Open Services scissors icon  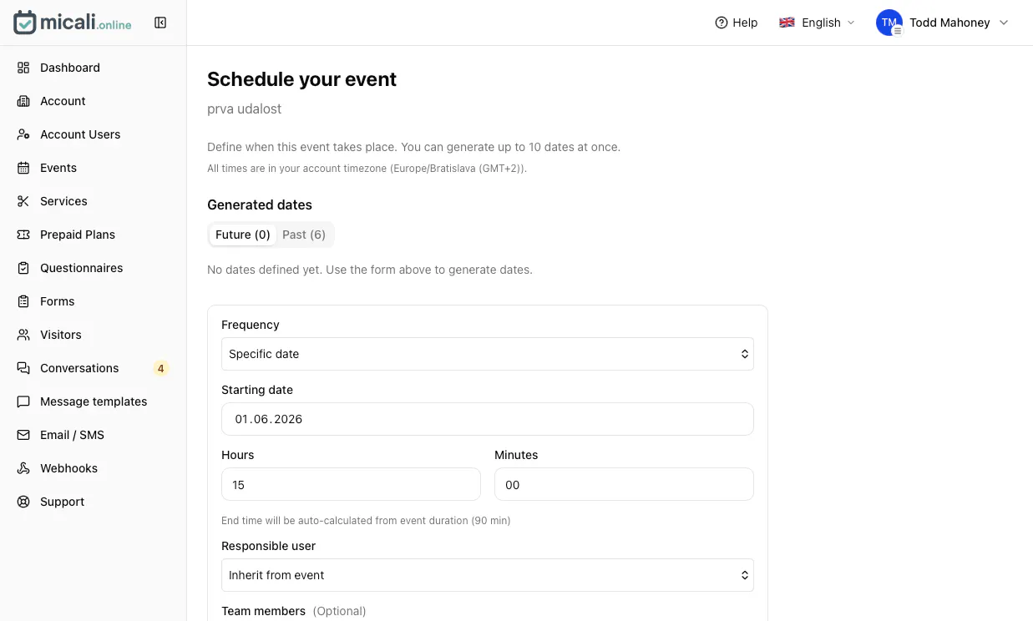[23, 201]
